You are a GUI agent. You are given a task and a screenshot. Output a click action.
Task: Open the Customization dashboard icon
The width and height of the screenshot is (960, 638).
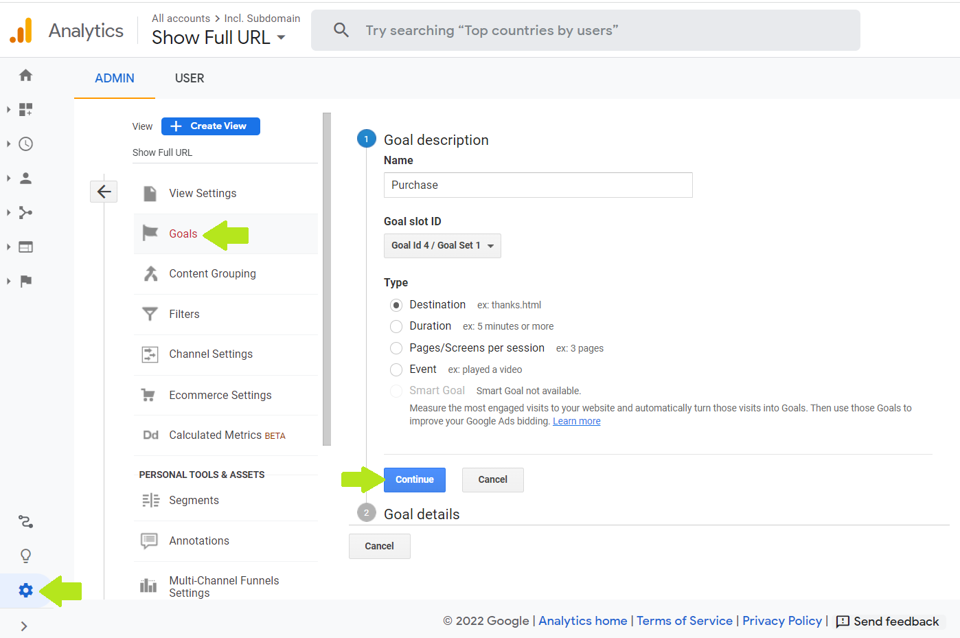coord(25,109)
